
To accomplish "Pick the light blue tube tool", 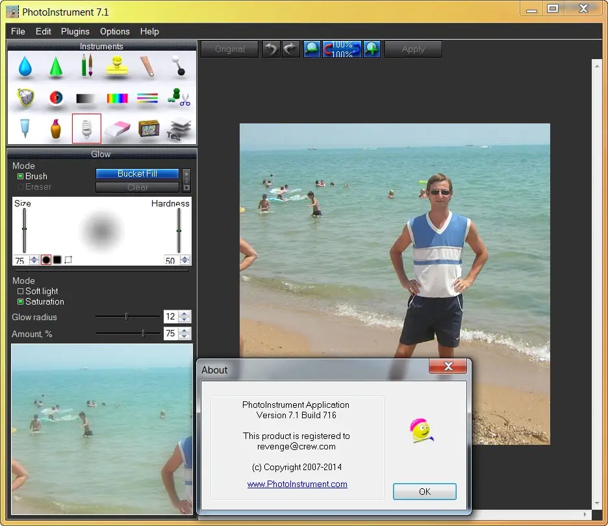I will tap(25, 129).
